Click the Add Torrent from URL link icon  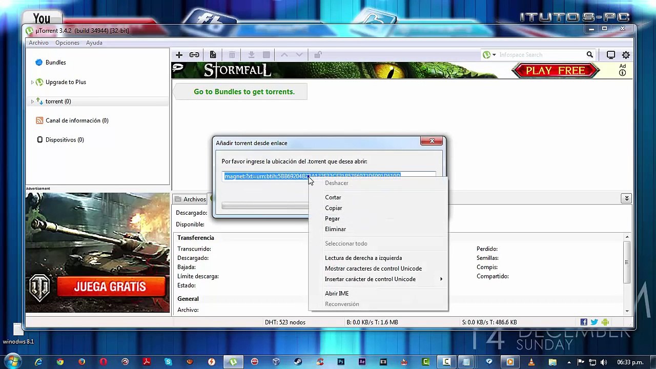pyautogui.click(x=194, y=55)
